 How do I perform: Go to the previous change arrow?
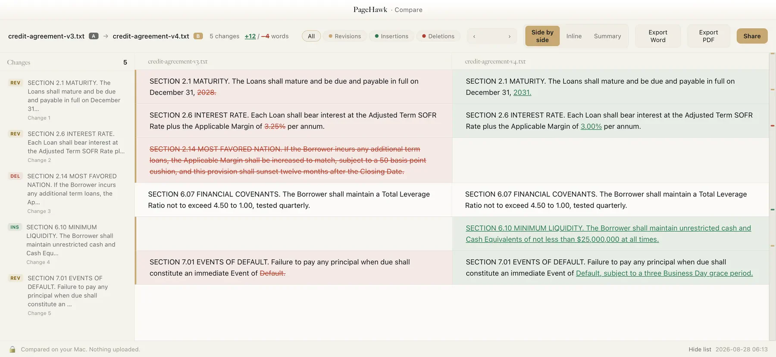click(x=474, y=36)
